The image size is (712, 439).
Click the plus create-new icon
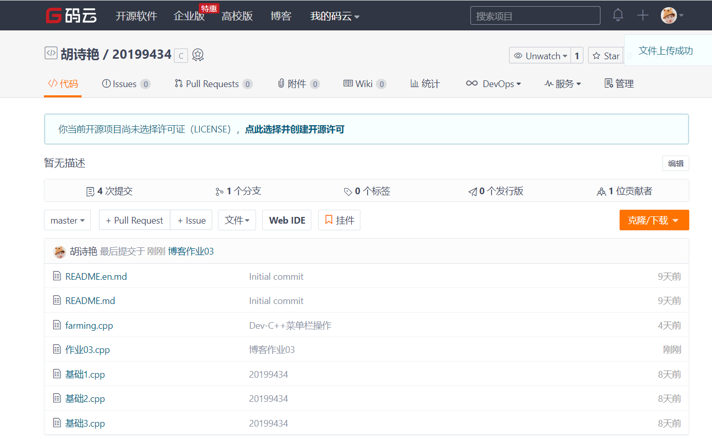pos(643,15)
